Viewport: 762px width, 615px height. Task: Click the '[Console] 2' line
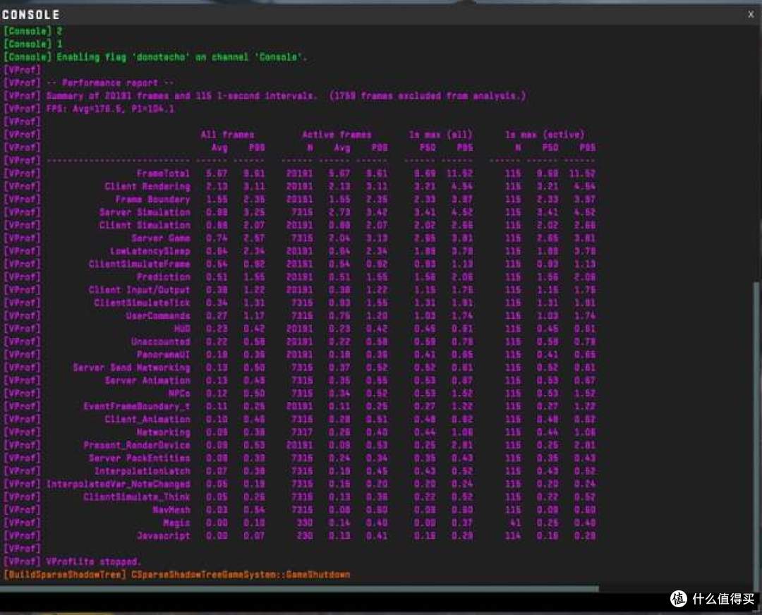pos(32,31)
